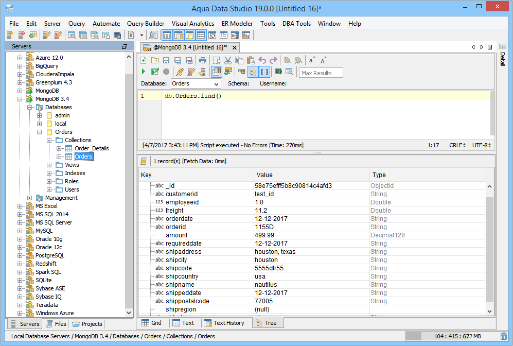Select the shipaddress row in the results
513x346 pixels.
[x=312, y=252]
